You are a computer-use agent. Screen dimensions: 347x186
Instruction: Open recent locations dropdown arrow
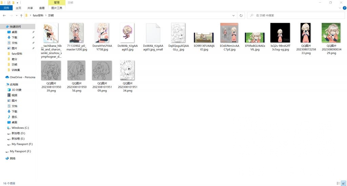point(17,16)
